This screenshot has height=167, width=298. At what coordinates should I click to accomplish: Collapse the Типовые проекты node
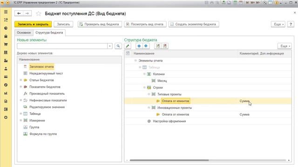coord(149,94)
